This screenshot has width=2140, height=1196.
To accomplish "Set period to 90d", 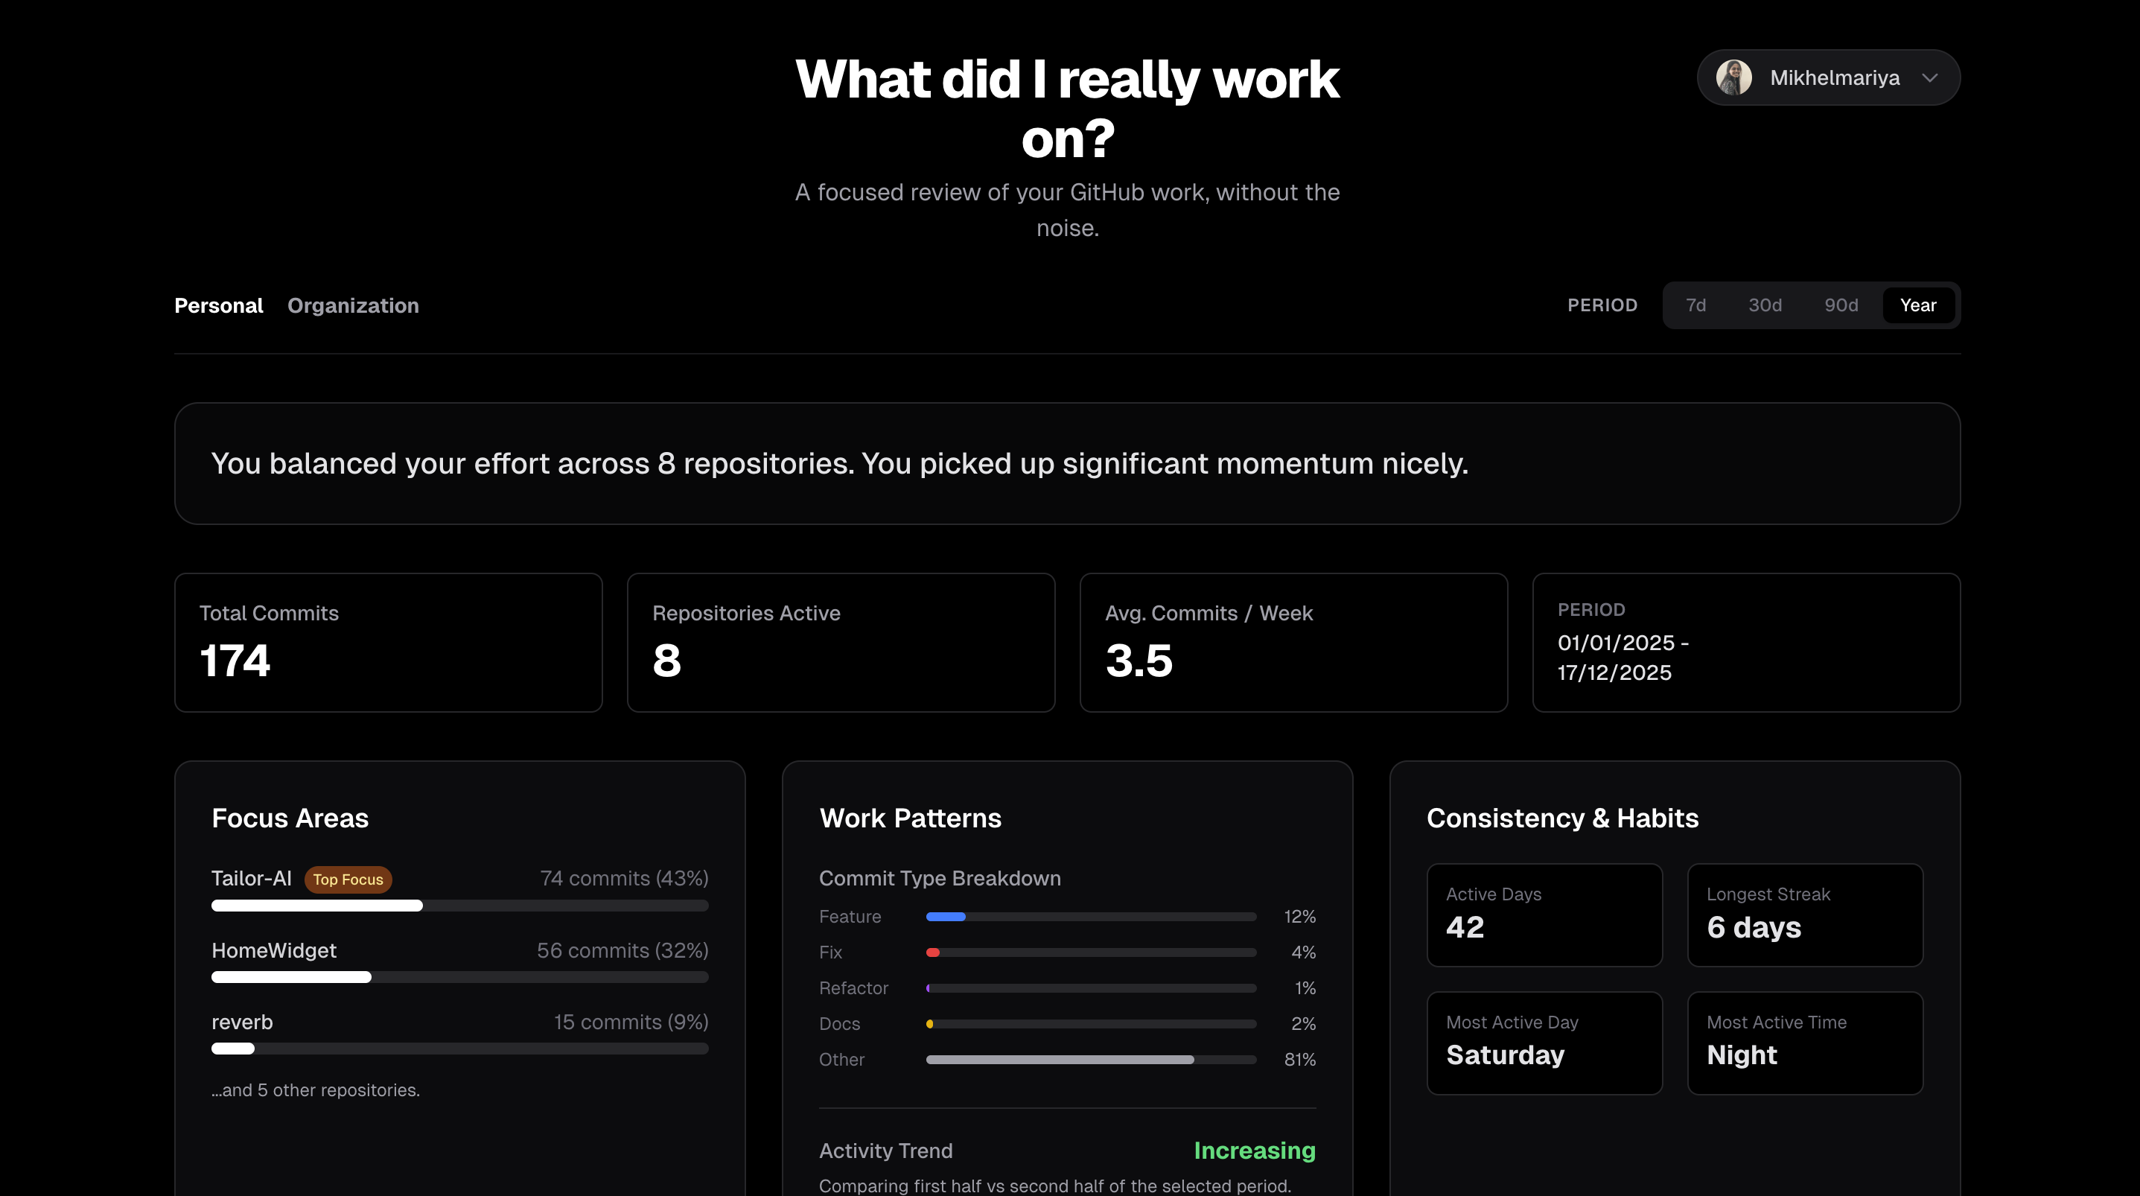I will [x=1841, y=306].
